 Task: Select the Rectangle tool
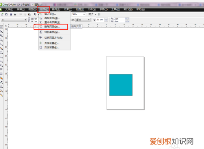click(1, 53)
